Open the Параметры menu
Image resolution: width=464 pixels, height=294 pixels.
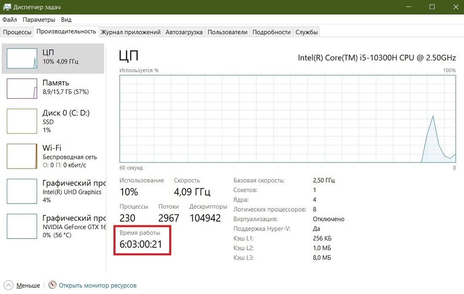pos(39,19)
